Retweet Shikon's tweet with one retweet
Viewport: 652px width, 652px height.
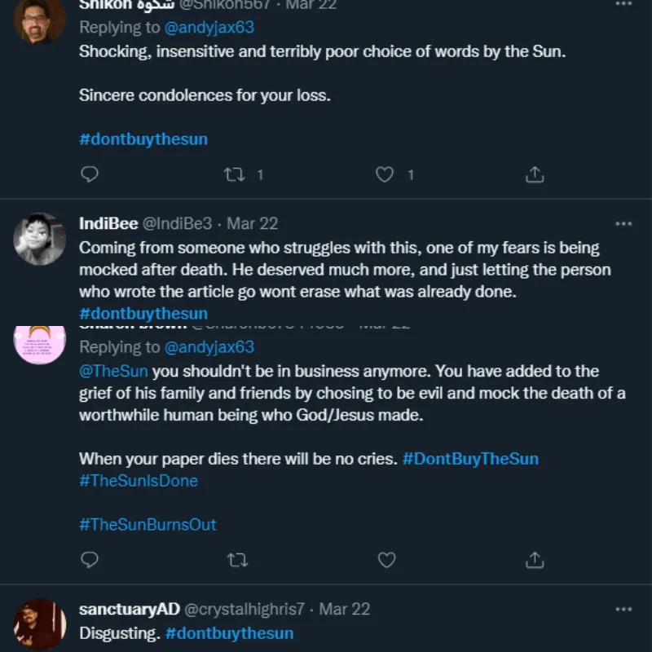(236, 174)
